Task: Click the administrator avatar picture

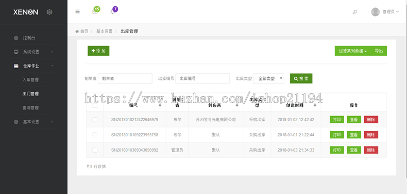Action: coord(376,12)
